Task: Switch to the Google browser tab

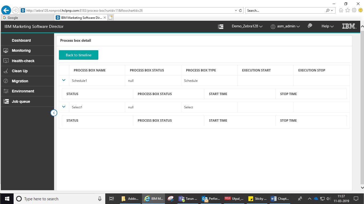Action: (28, 18)
